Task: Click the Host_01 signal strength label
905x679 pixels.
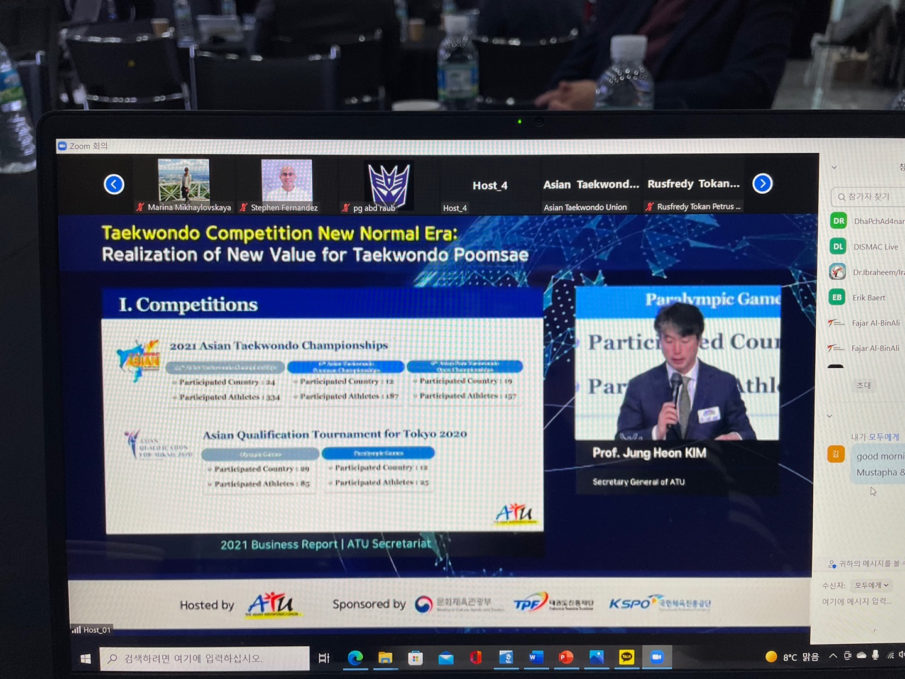Action: click(92, 629)
